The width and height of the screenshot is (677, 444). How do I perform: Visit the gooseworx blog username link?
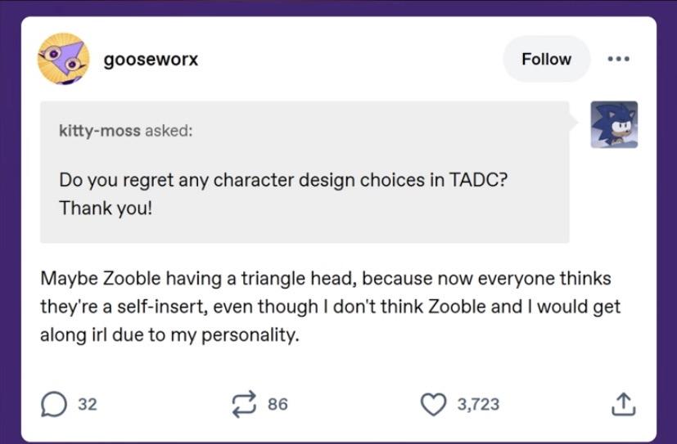coord(151,60)
